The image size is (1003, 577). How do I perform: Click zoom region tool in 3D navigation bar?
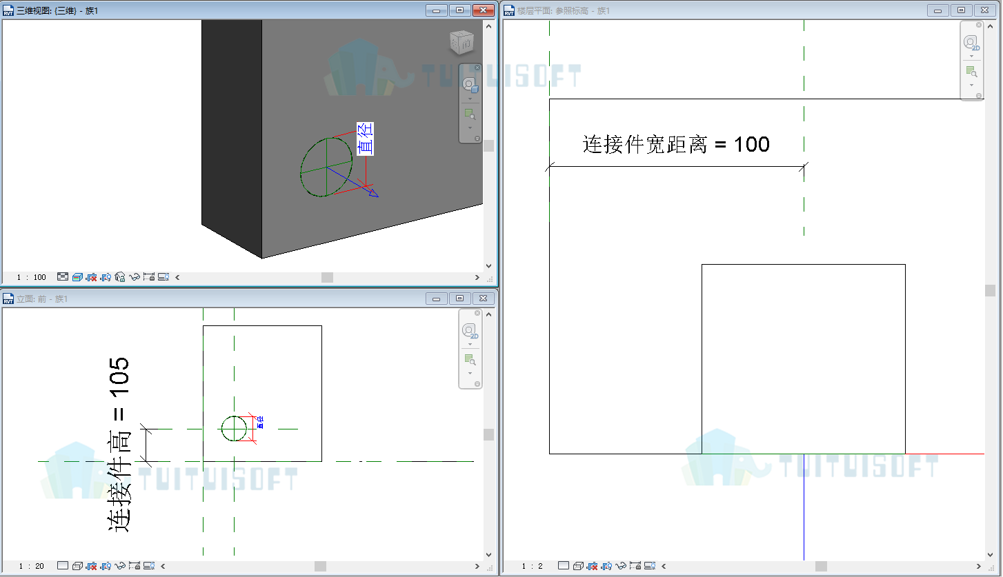470,114
